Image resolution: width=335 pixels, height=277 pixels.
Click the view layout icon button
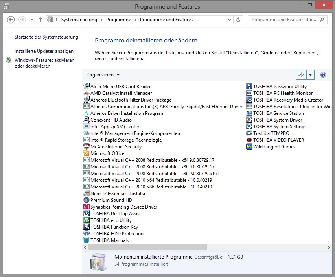301,75
